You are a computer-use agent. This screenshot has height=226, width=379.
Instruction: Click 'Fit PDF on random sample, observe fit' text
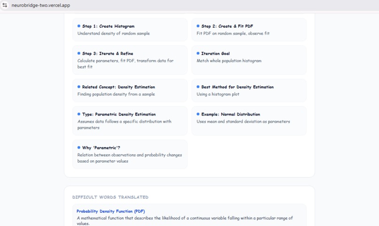point(233,33)
